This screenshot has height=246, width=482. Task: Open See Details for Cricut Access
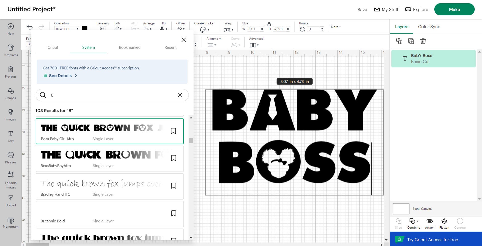(x=60, y=75)
